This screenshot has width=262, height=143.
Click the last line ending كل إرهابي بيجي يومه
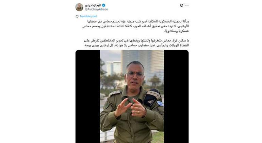pos(136,45)
